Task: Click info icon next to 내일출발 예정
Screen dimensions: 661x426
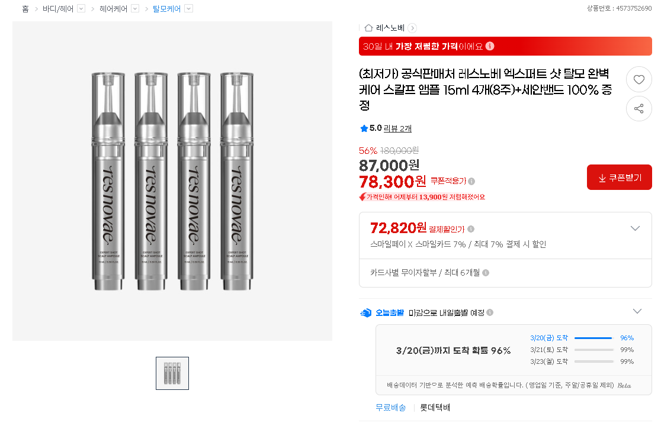Action: click(490, 312)
